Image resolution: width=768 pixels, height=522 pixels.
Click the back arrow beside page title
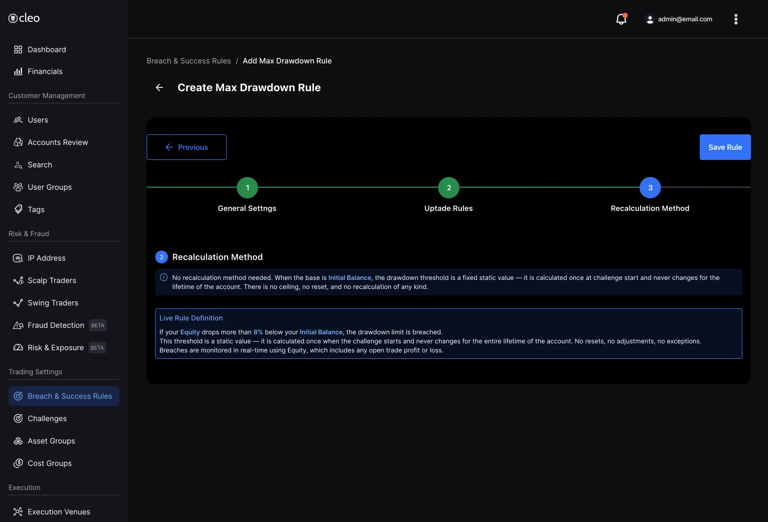point(159,87)
